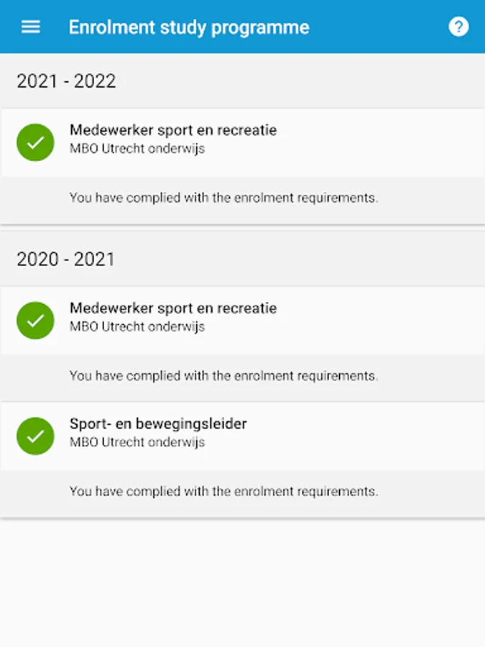Click the help question mark icon
This screenshot has width=485, height=647.
coord(458,27)
